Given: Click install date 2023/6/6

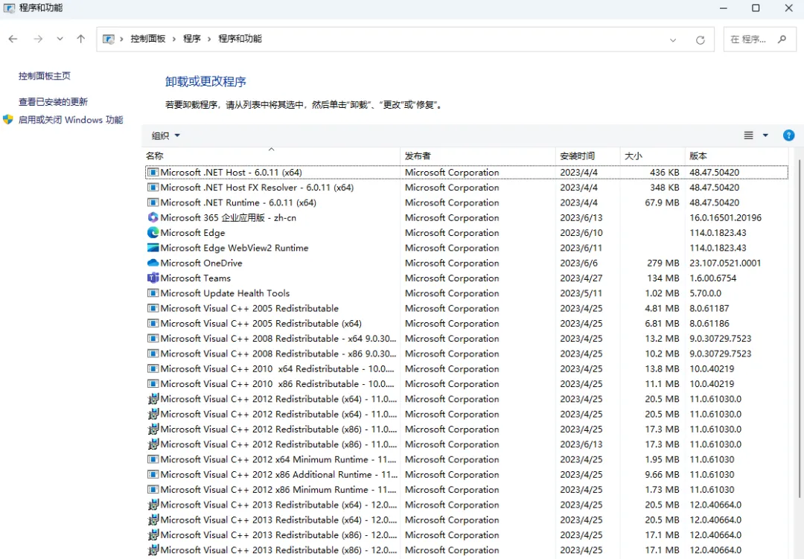Looking at the screenshot, I should click(578, 263).
